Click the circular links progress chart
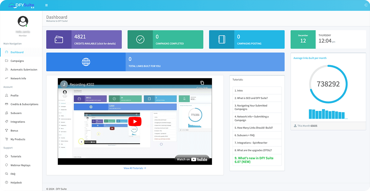The width and height of the screenshot is (370, 191). coord(328,84)
